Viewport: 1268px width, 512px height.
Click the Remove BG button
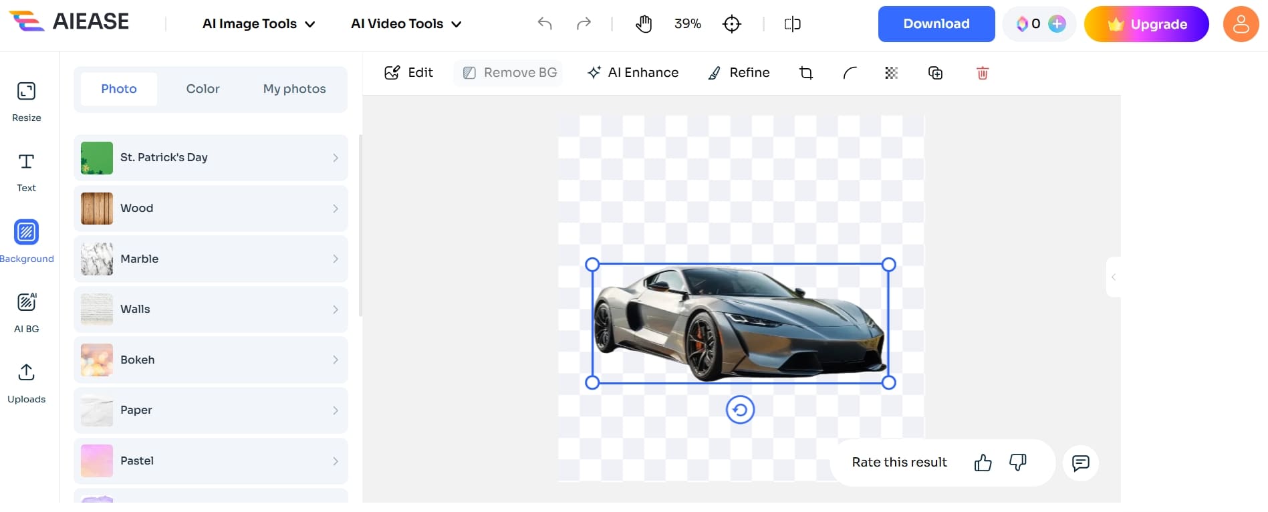pyautogui.click(x=509, y=73)
